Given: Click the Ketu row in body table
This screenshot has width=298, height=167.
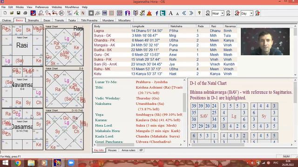Looking at the screenshot, I should point(165,74).
